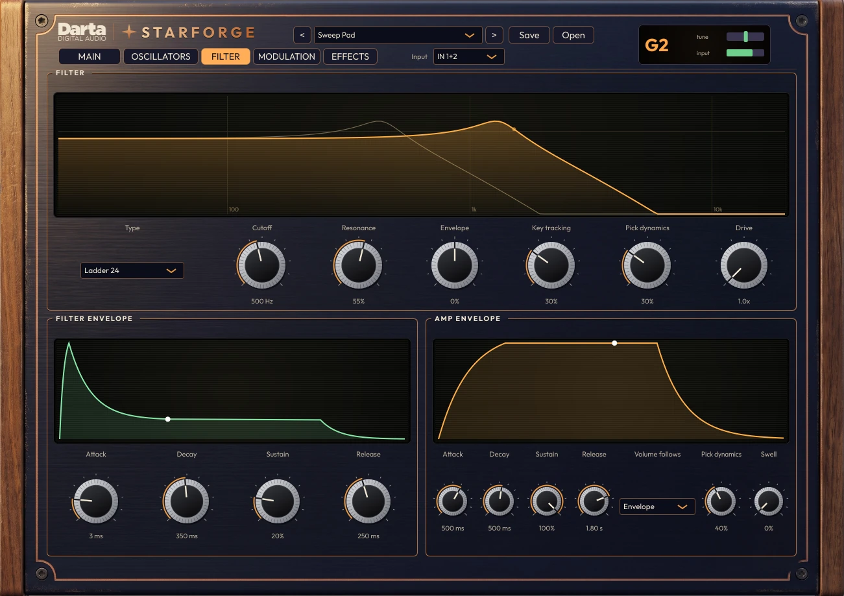Click the tune meter slider

(x=745, y=37)
